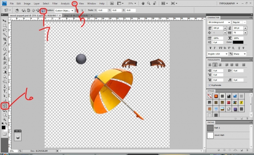This screenshot has width=254, height=155.
Task: Select the Rectangular Marquee tool
Action: pos(4,25)
